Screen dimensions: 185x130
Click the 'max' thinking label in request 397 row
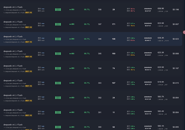pos(43,23)
